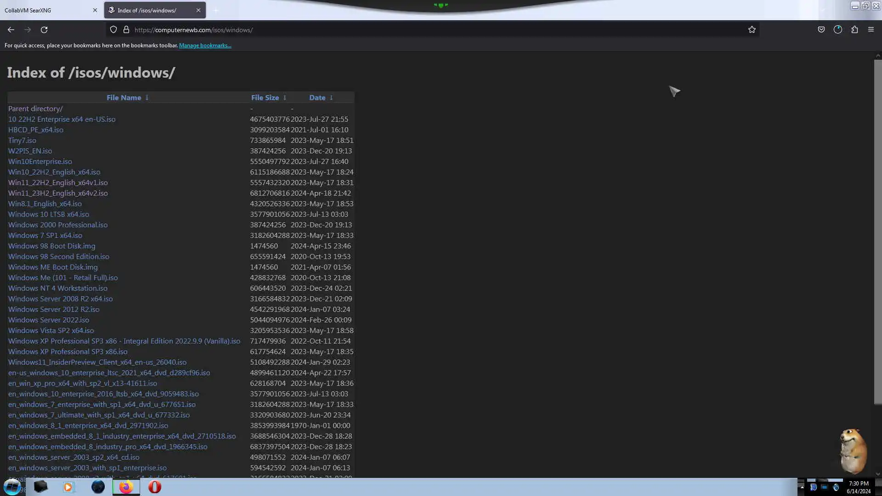Open the Save to Pocket icon
Viewport: 882px width, 496px height.
pos(821,30)
